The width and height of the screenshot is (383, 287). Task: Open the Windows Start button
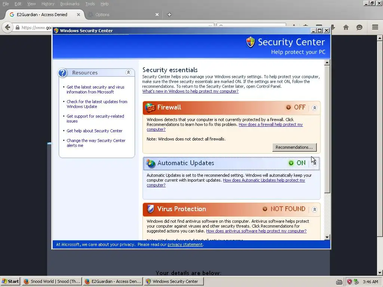pos(10,281)
